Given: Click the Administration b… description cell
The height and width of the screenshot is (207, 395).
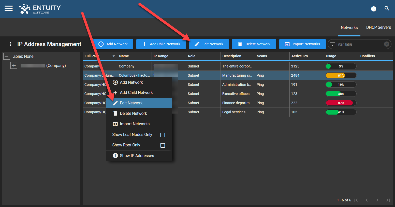Looking at the screenshot, I should [x=238, y=85].
